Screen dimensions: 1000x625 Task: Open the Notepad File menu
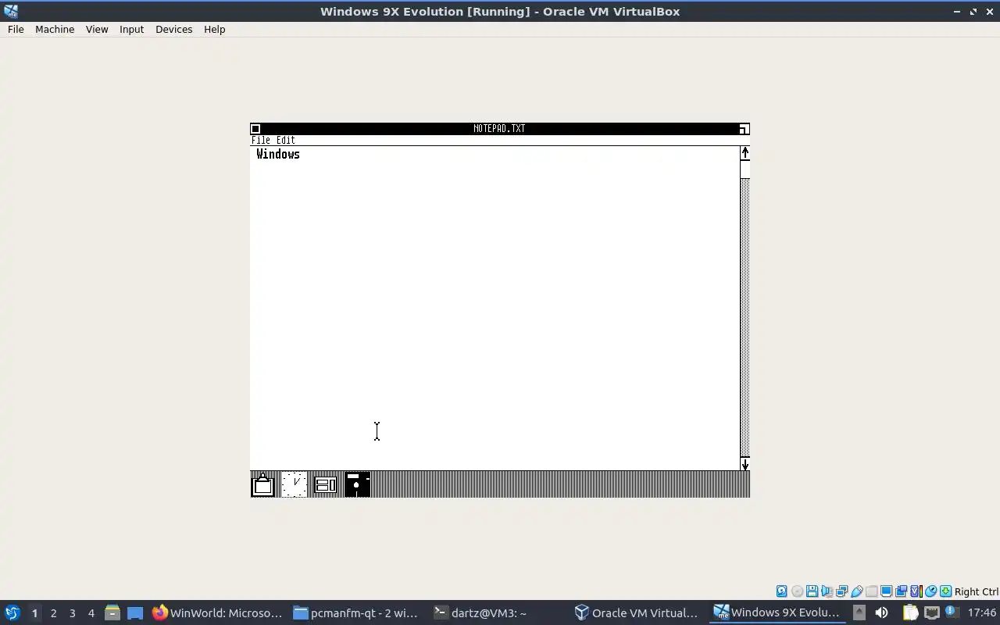(x=261, y=140)
